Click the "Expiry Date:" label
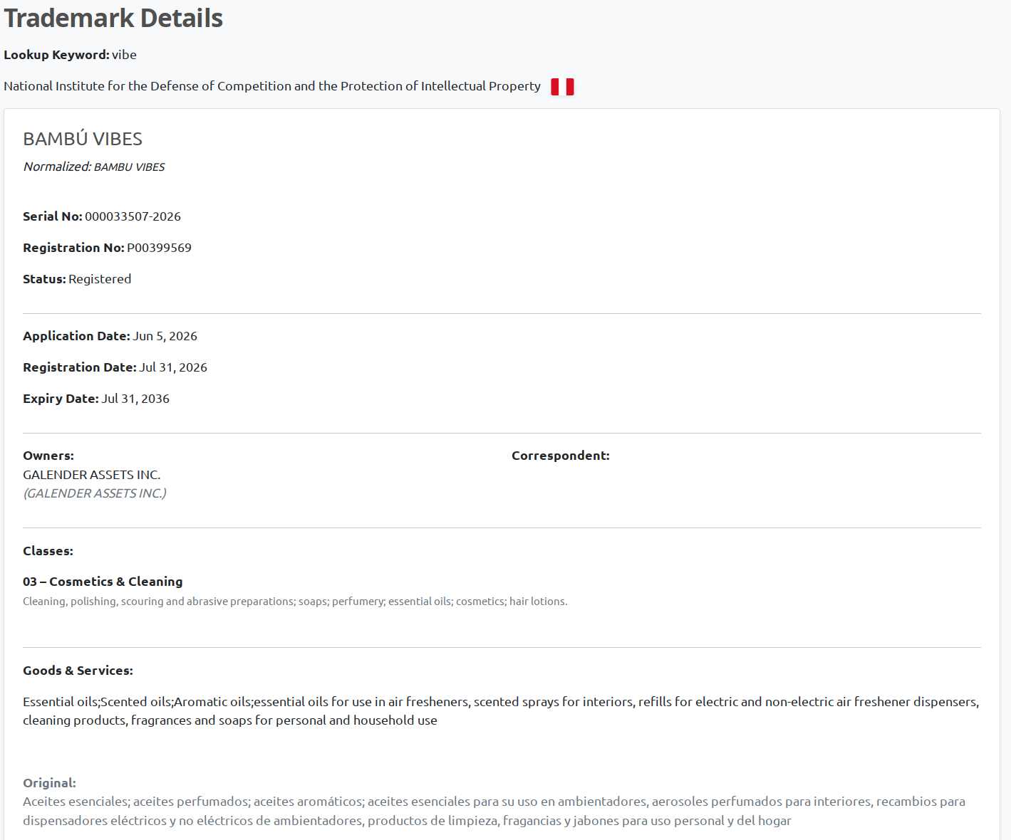Viewport: 1011px width, 840px height. 61,399
